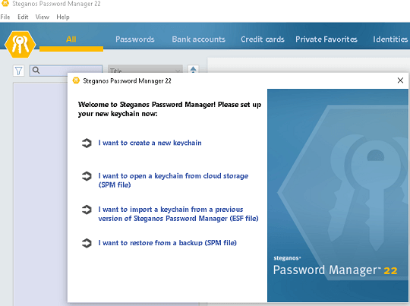Click the Password Manager 22 banner image
This screenshot has height=306, width=410.
[x=338, y=195]
